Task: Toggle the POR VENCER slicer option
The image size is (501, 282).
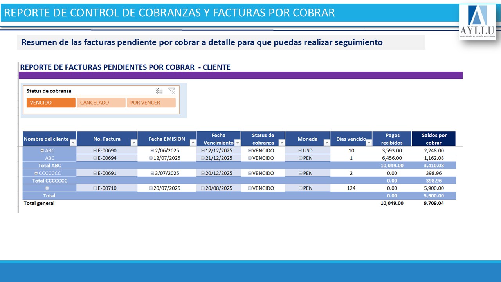Action: (151, 103)
